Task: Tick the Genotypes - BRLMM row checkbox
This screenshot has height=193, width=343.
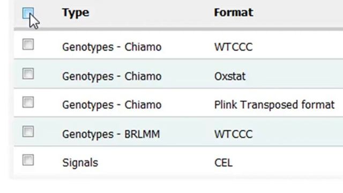Action: click(28, 131)
